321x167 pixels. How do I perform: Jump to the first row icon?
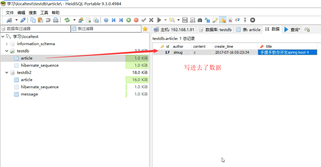(x=113, y=20)
